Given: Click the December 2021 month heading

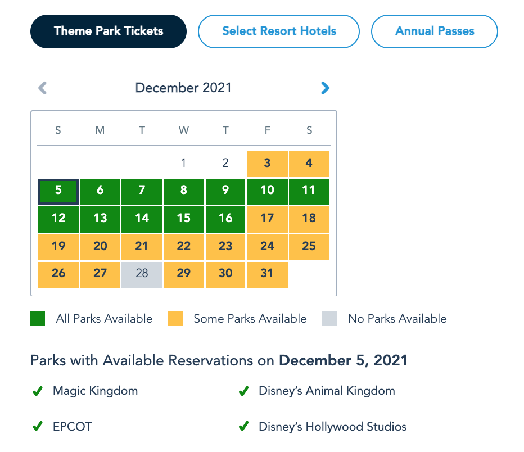Looking at the screenshot, I should (183, 88).
